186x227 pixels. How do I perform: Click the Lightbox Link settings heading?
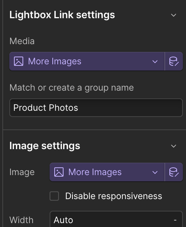pos(62,15)
